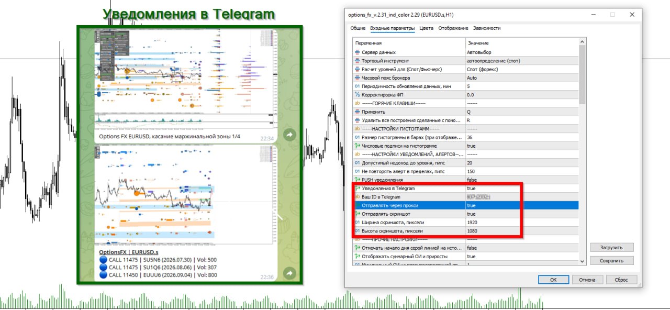
Task: Click the Загрузить button
Action: click(x=612, y=247)
